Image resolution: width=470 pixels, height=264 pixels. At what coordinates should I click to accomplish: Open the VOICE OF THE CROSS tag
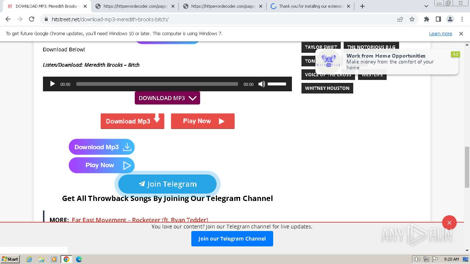[328, 75]
